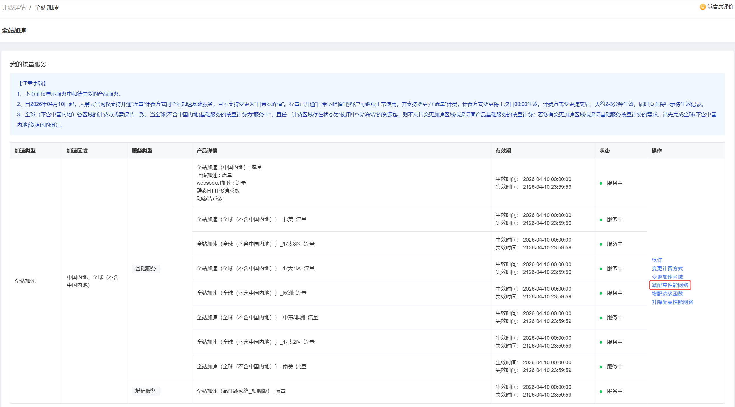Image resolution: width=735 pixels, height=407 pixels.
Task: Select 变更加速区域 action link
Action: point(667,277)
